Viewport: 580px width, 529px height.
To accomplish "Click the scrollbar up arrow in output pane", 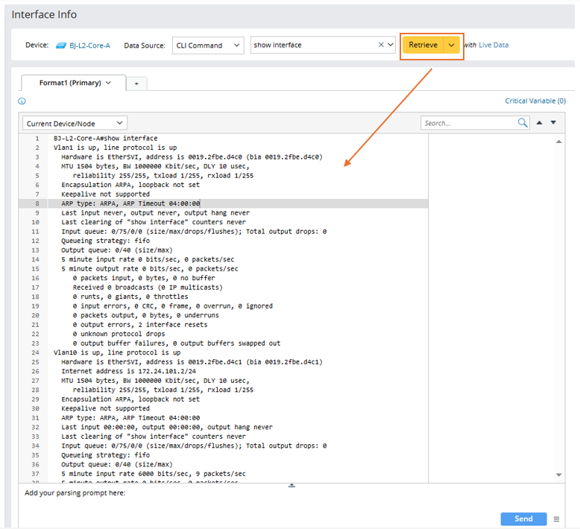I will click(x=559, y=142).
